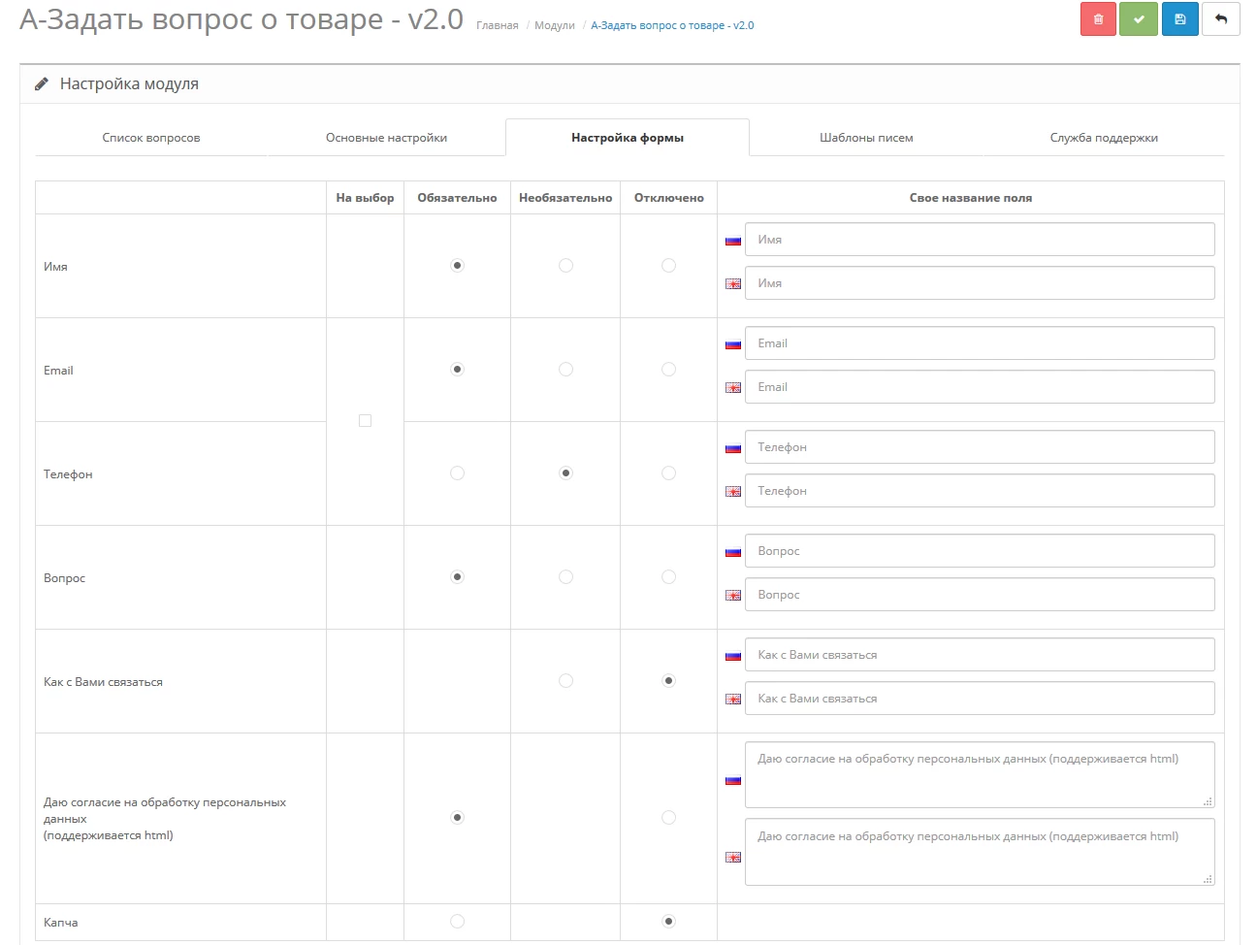This screenshot has height=945, width=1257.
Task: Set Вопрос field to Обязательно
Action: tap(457, 576)
